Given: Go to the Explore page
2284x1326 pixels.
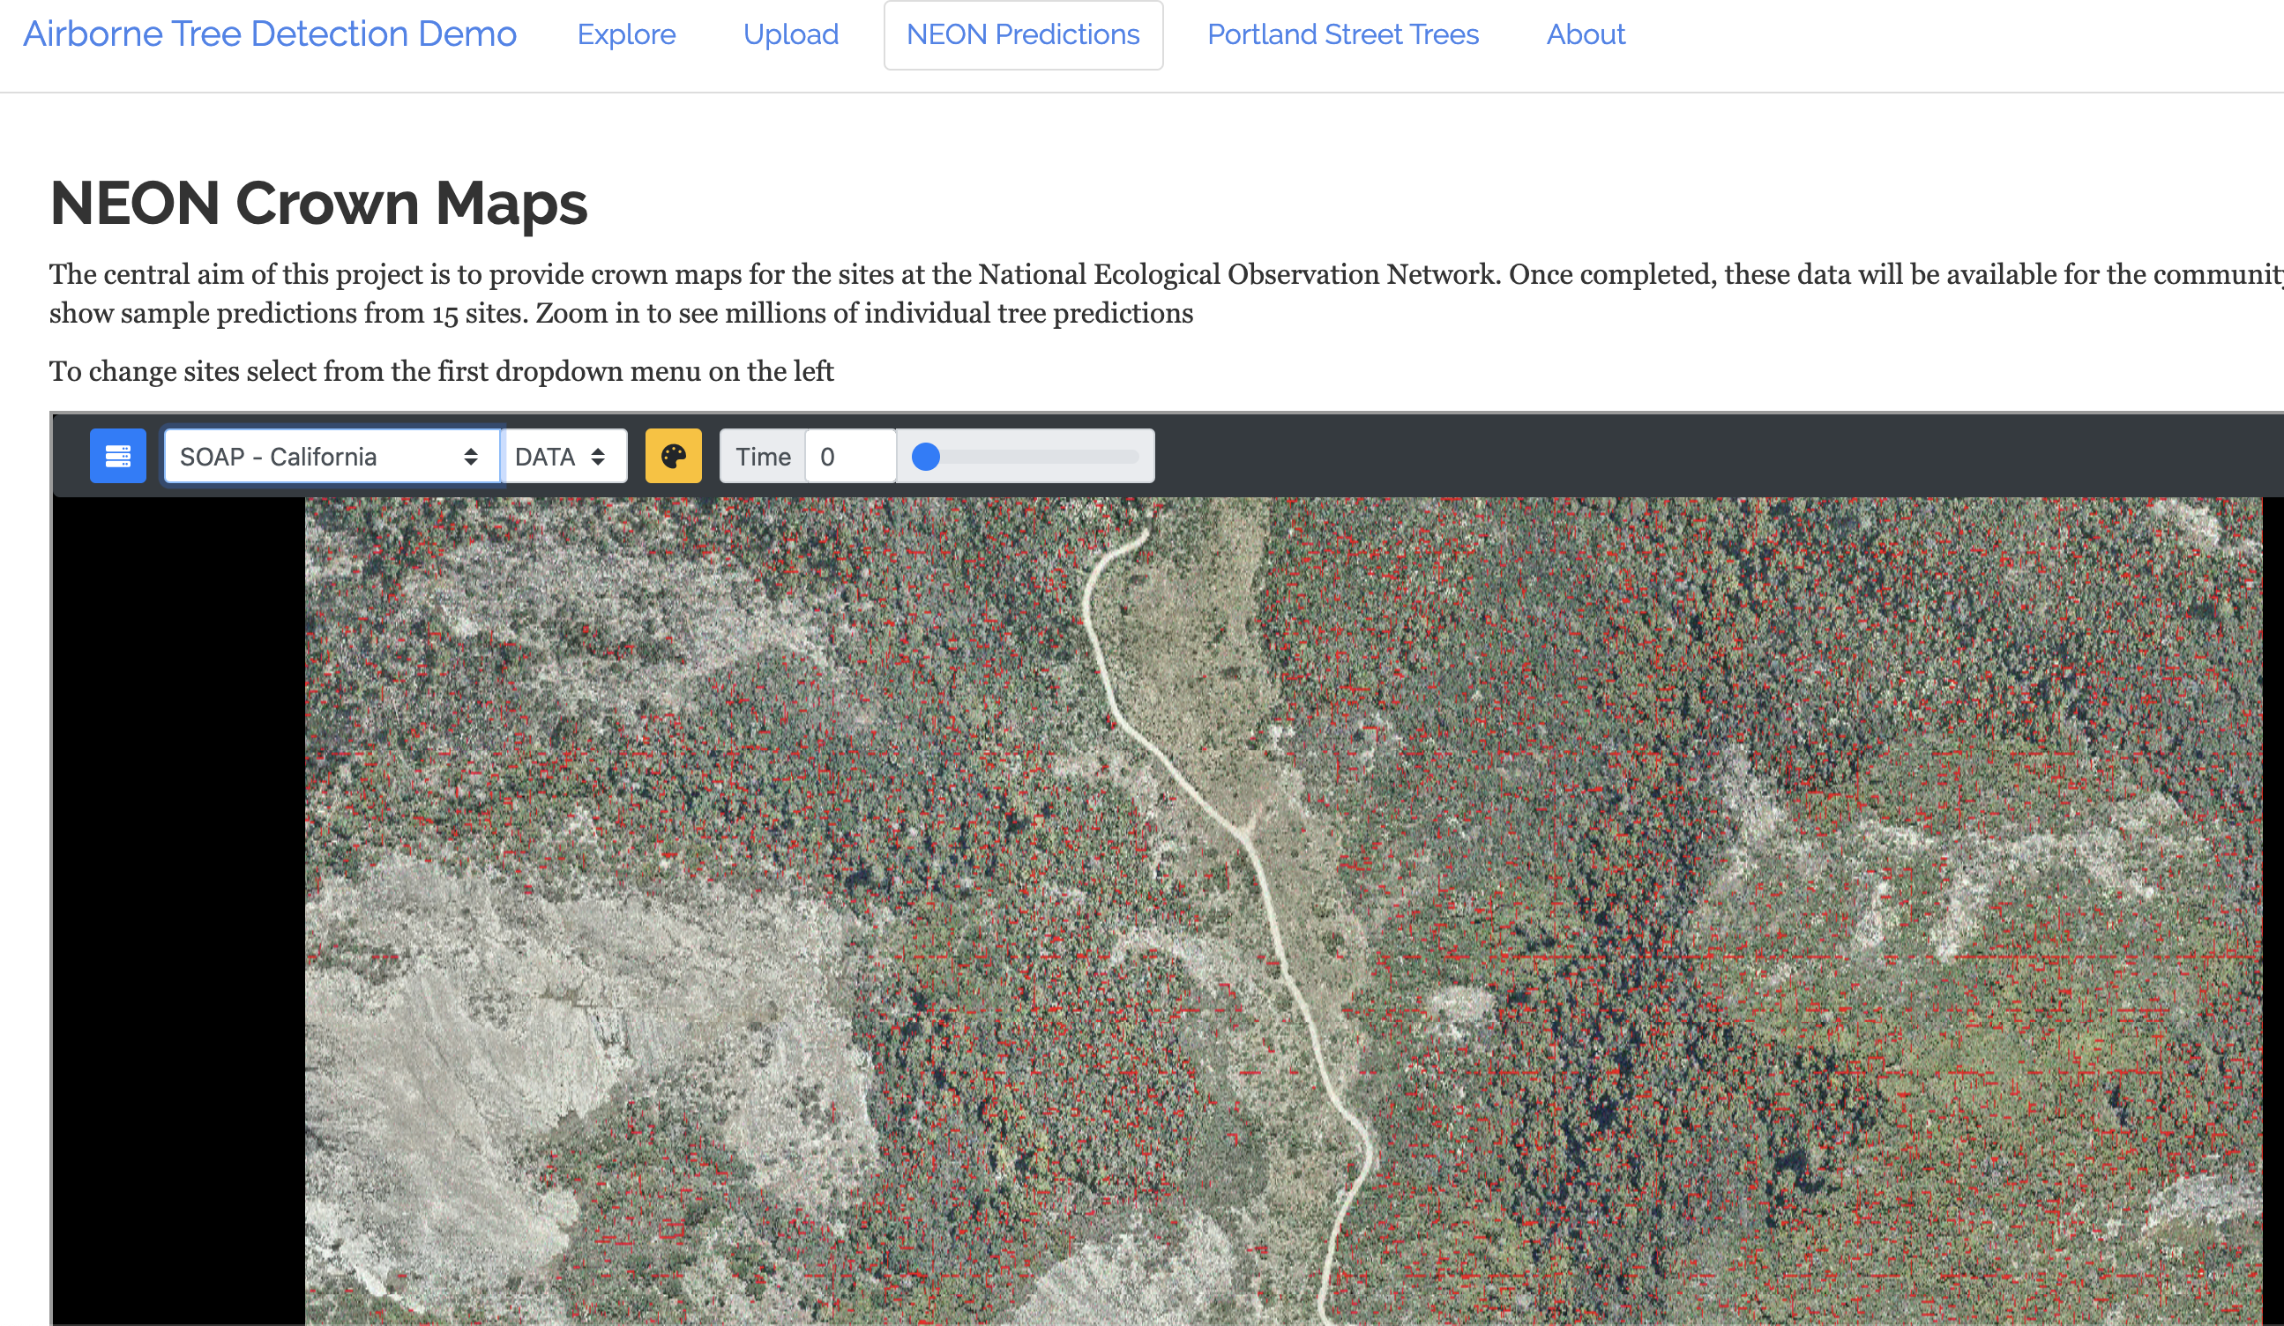Looking at the screenshot, I should point(626,34).
